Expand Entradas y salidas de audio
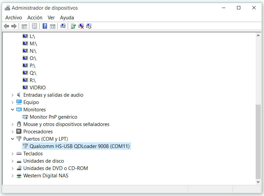 coord(13,95)
